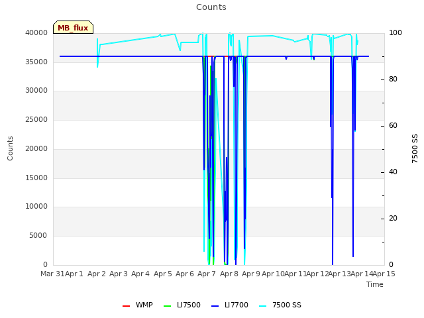Click the Apr 4 date tick

pyautogui.click(x=140, y=274)
